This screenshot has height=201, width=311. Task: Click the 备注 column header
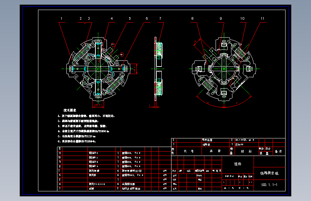click(278, 151)
